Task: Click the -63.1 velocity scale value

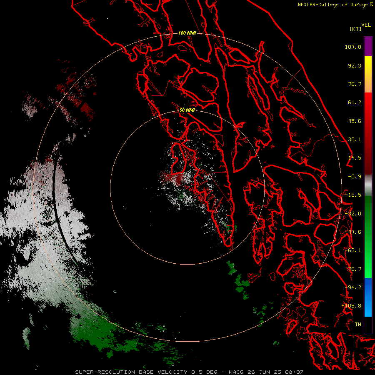Action: coord(353,250)
